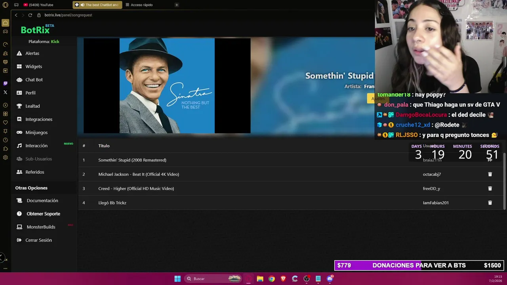The height and width of the screenshot is (285, 507).
Task: Click the taskbar Buscar search box
Action: click(214, 279)
